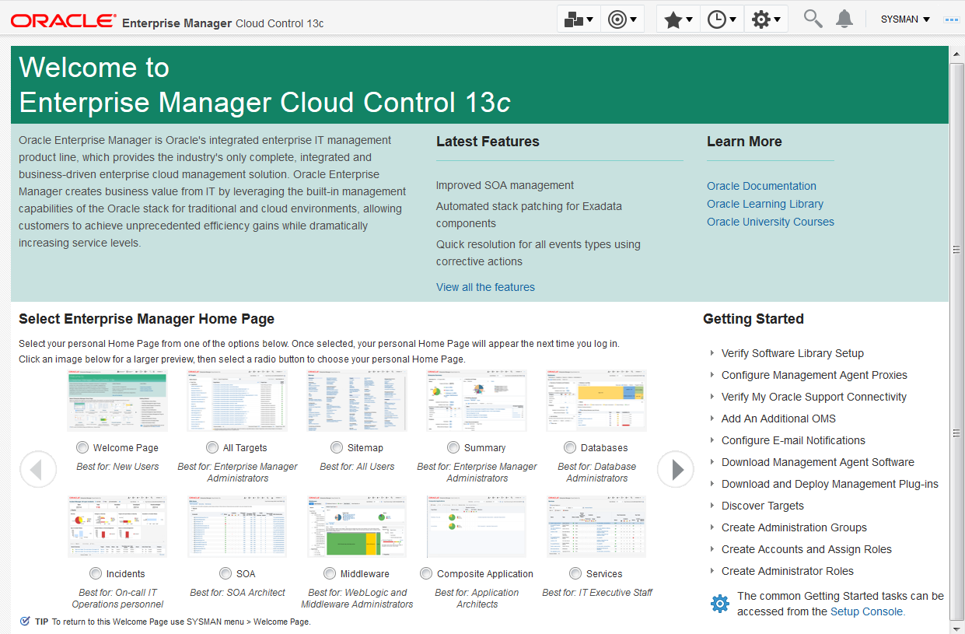Open the Oracle Documentation link

click(761, 185)
